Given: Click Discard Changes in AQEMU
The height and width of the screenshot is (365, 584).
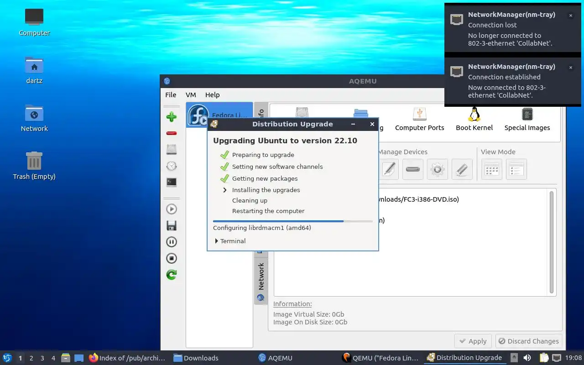Looking at the screenshot, I should pyautogui.click(x=528, y=341).
